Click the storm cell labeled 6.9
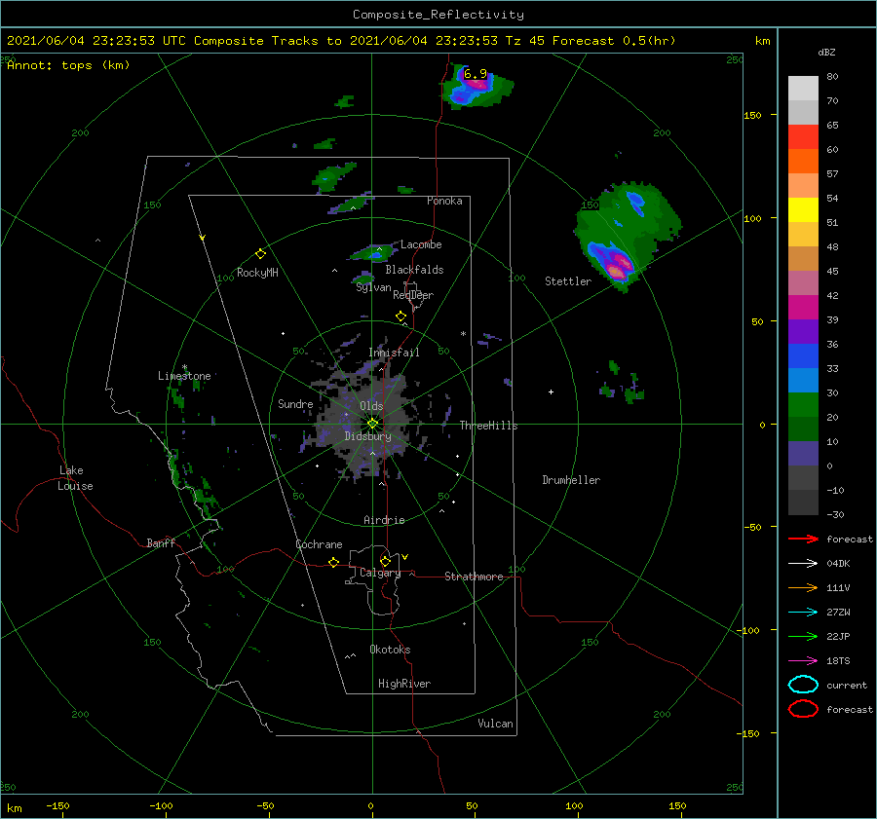Screen dimensions: 877x819 point(477,88)
